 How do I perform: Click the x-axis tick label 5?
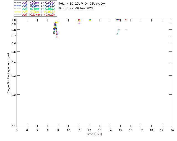pos(17,130)
